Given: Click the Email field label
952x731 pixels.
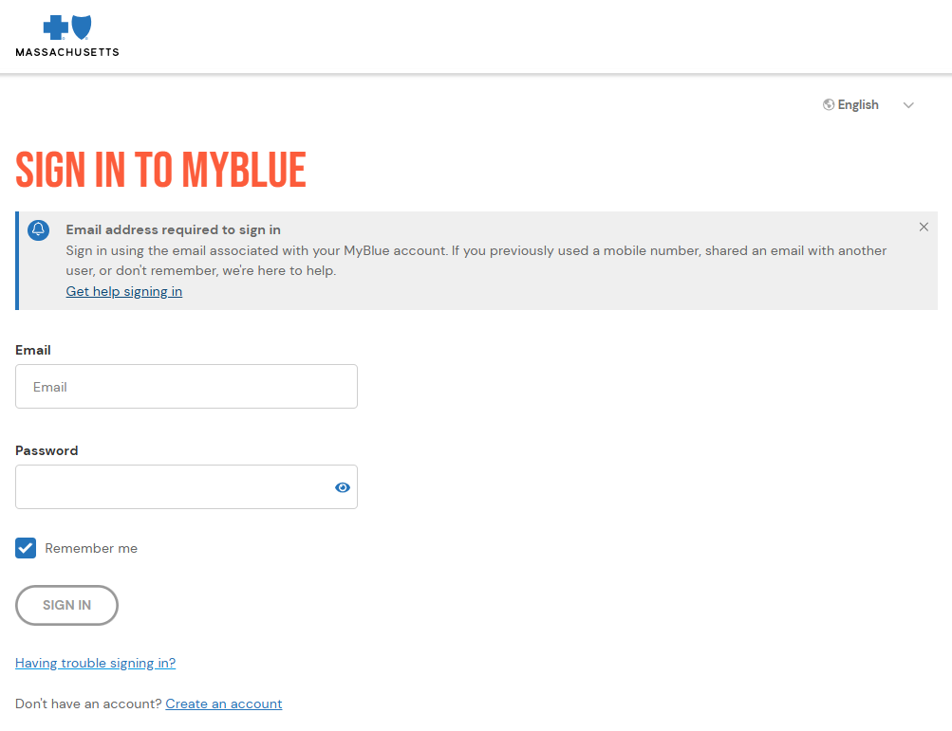Looking at the screenshot, I should coord(33,350).
